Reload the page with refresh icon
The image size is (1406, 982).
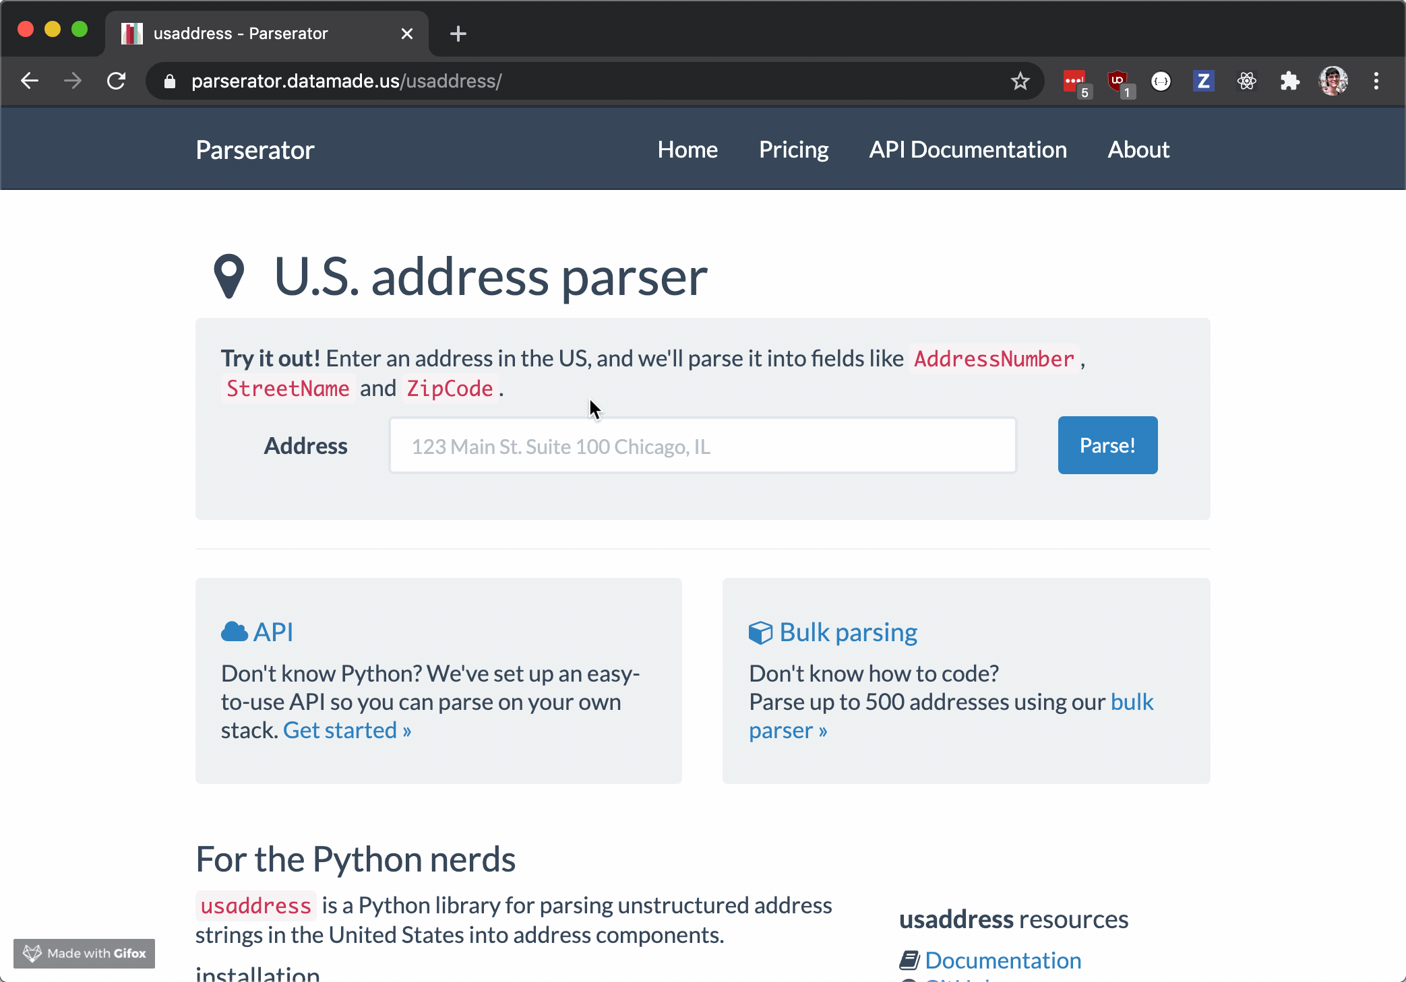tap(116, 81)
